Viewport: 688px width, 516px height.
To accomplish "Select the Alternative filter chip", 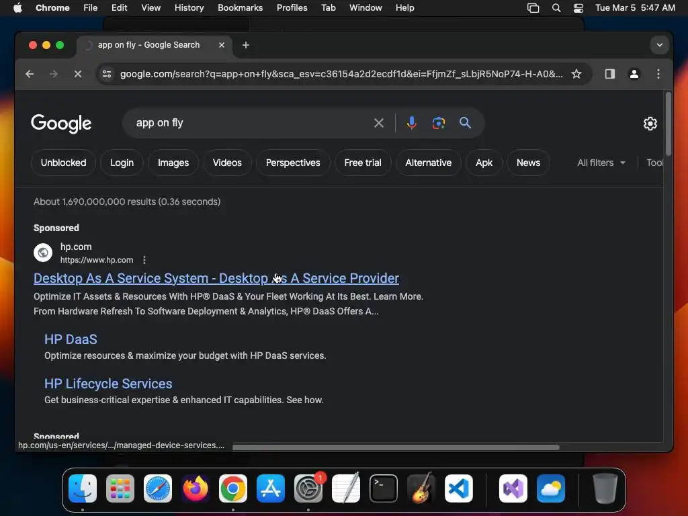I will (428, 163).
